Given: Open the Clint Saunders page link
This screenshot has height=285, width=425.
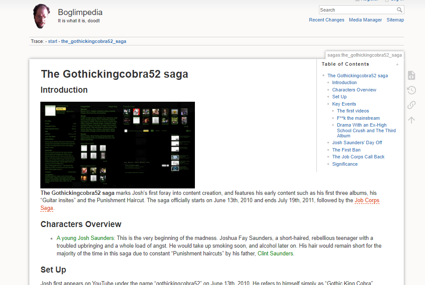Looking at the screenshot, I should pyautogui.click(x=275, y=254).
